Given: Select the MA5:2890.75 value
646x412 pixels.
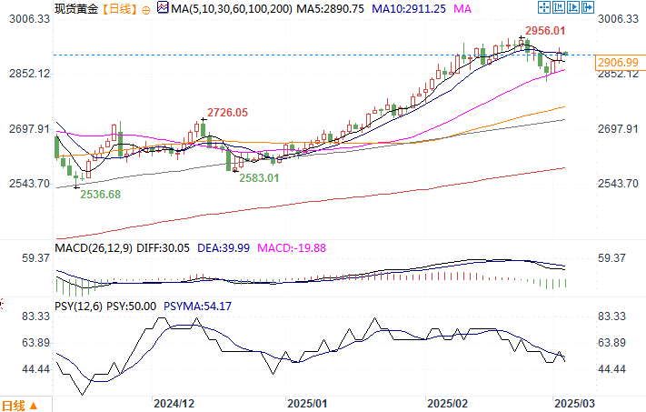Looking at the screenshot, I should [331, 9].
